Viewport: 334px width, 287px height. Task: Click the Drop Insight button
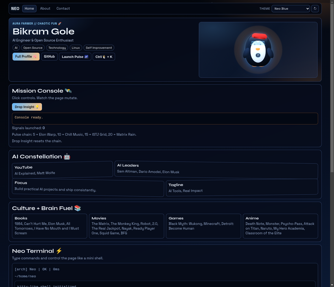pos(27,107)
